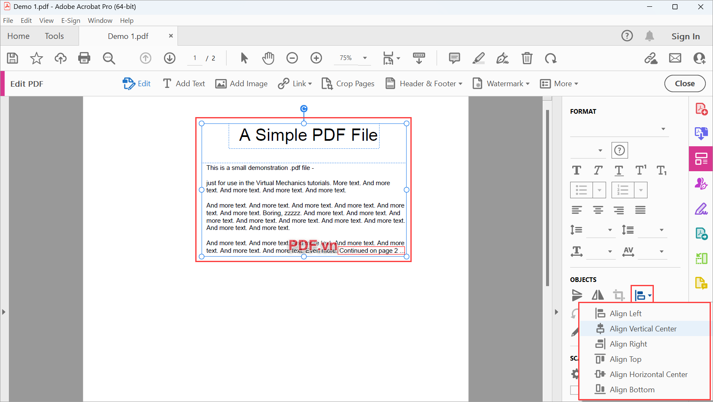Click Sign In
713x402 pixels.
coord(686,36)
